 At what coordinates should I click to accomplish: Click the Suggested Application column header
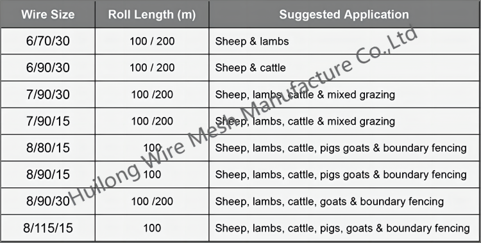coord(344,14)
